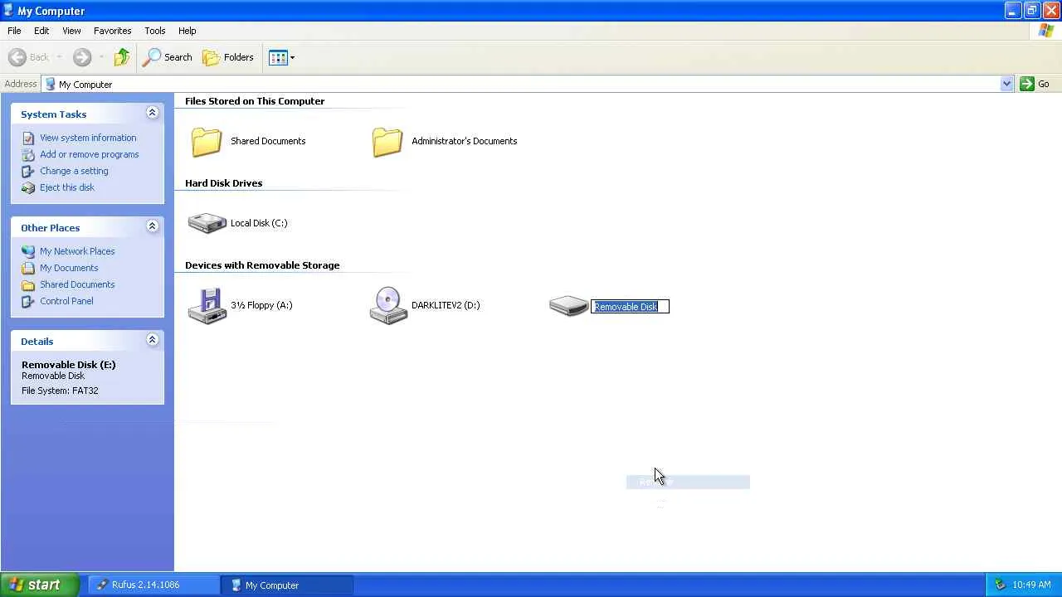Open the Favorites menu
Image resolution: width=1062 pixels, height=597 pixels.
113,31
